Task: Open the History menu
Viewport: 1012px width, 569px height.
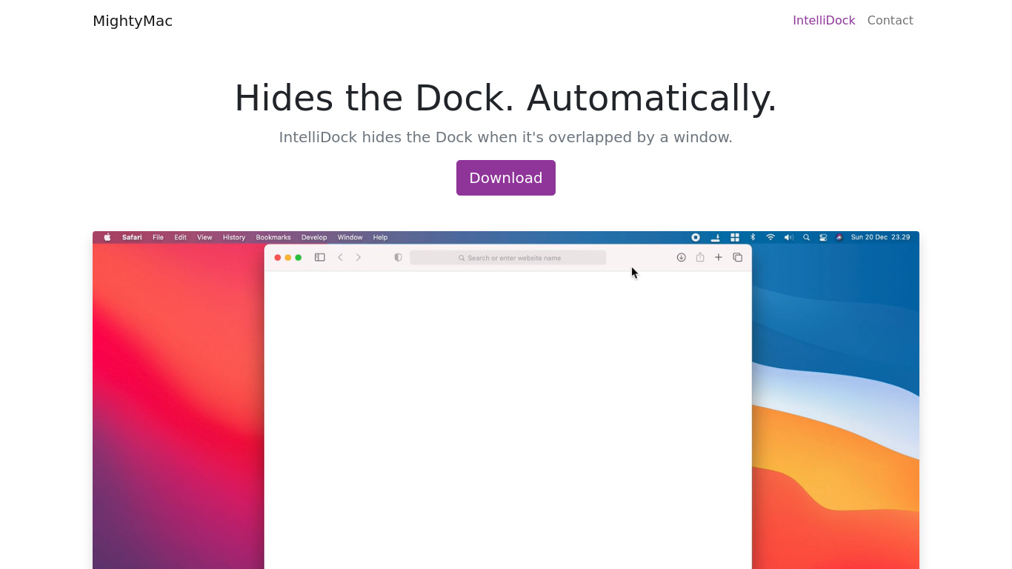Action: (x=234, y=237)
